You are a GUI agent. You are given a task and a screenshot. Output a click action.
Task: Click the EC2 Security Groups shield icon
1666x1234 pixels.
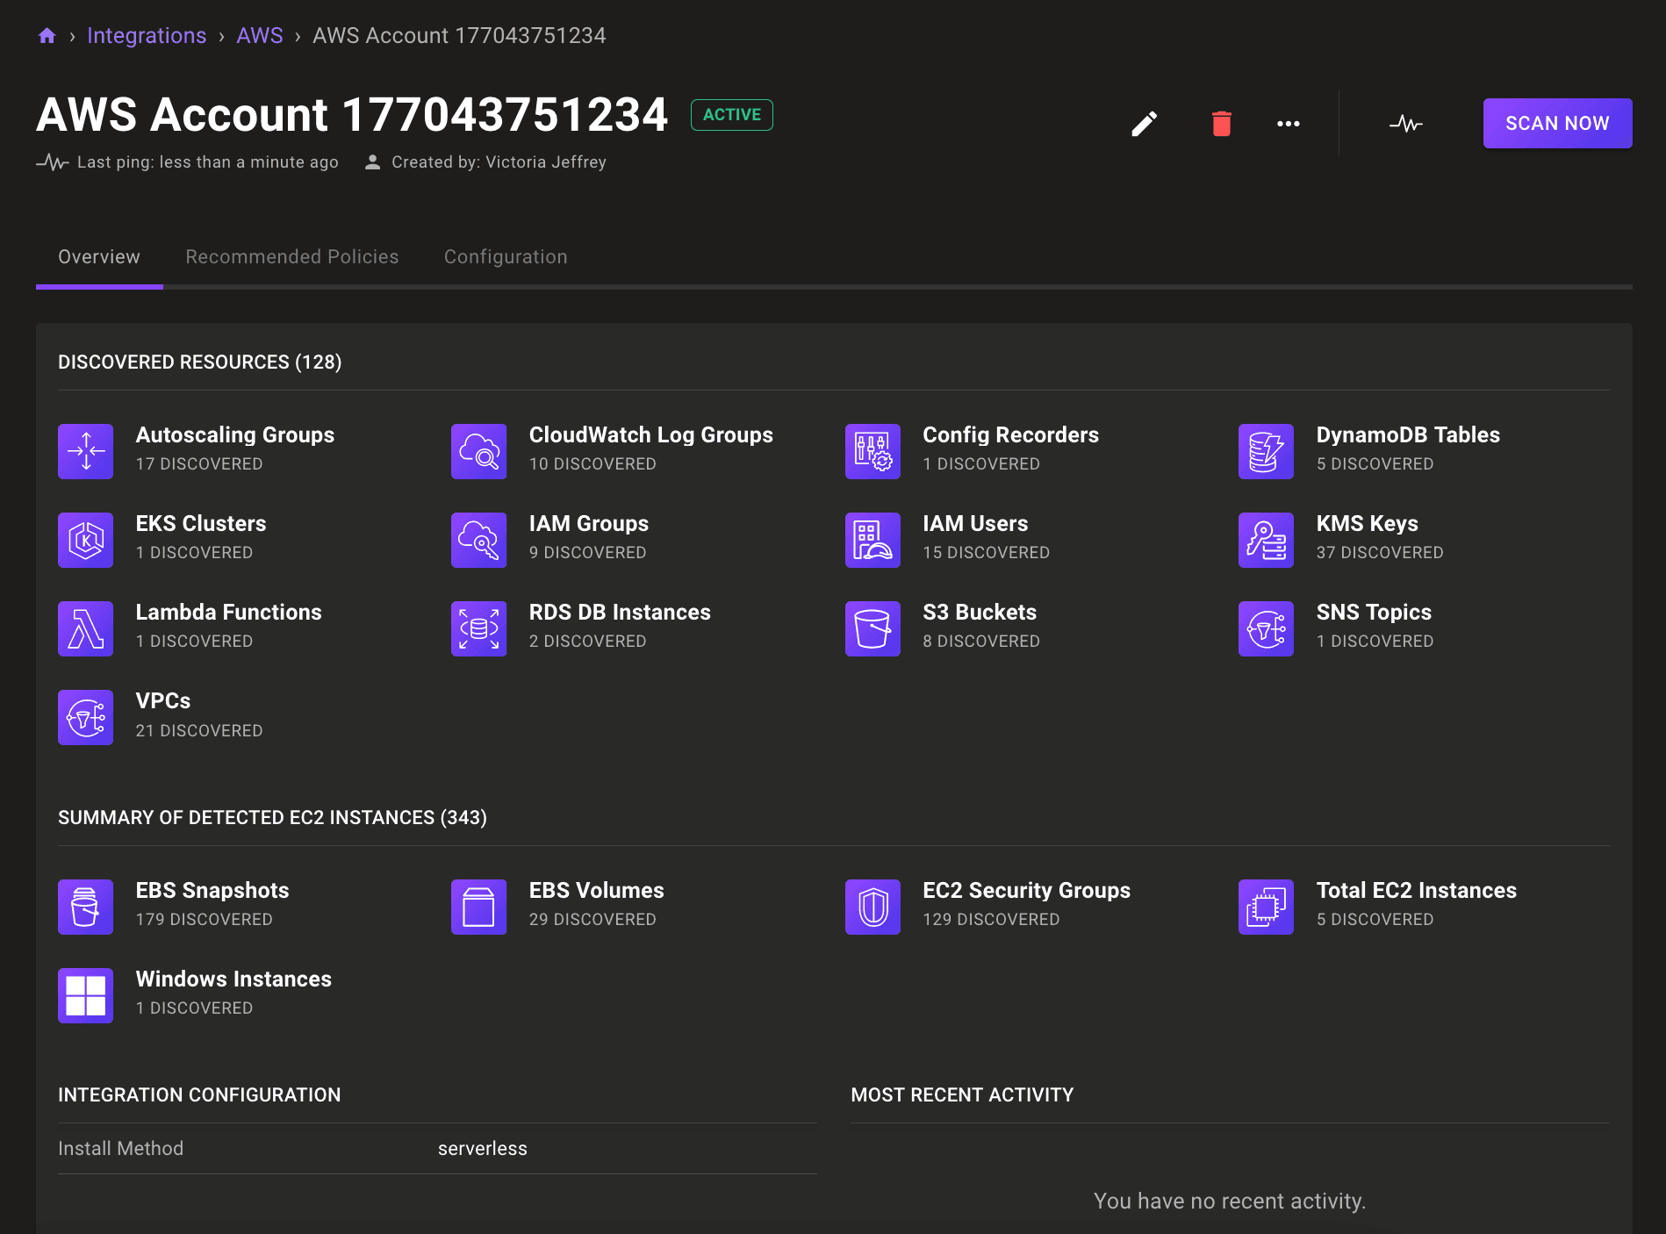click(x=872, y=907)
